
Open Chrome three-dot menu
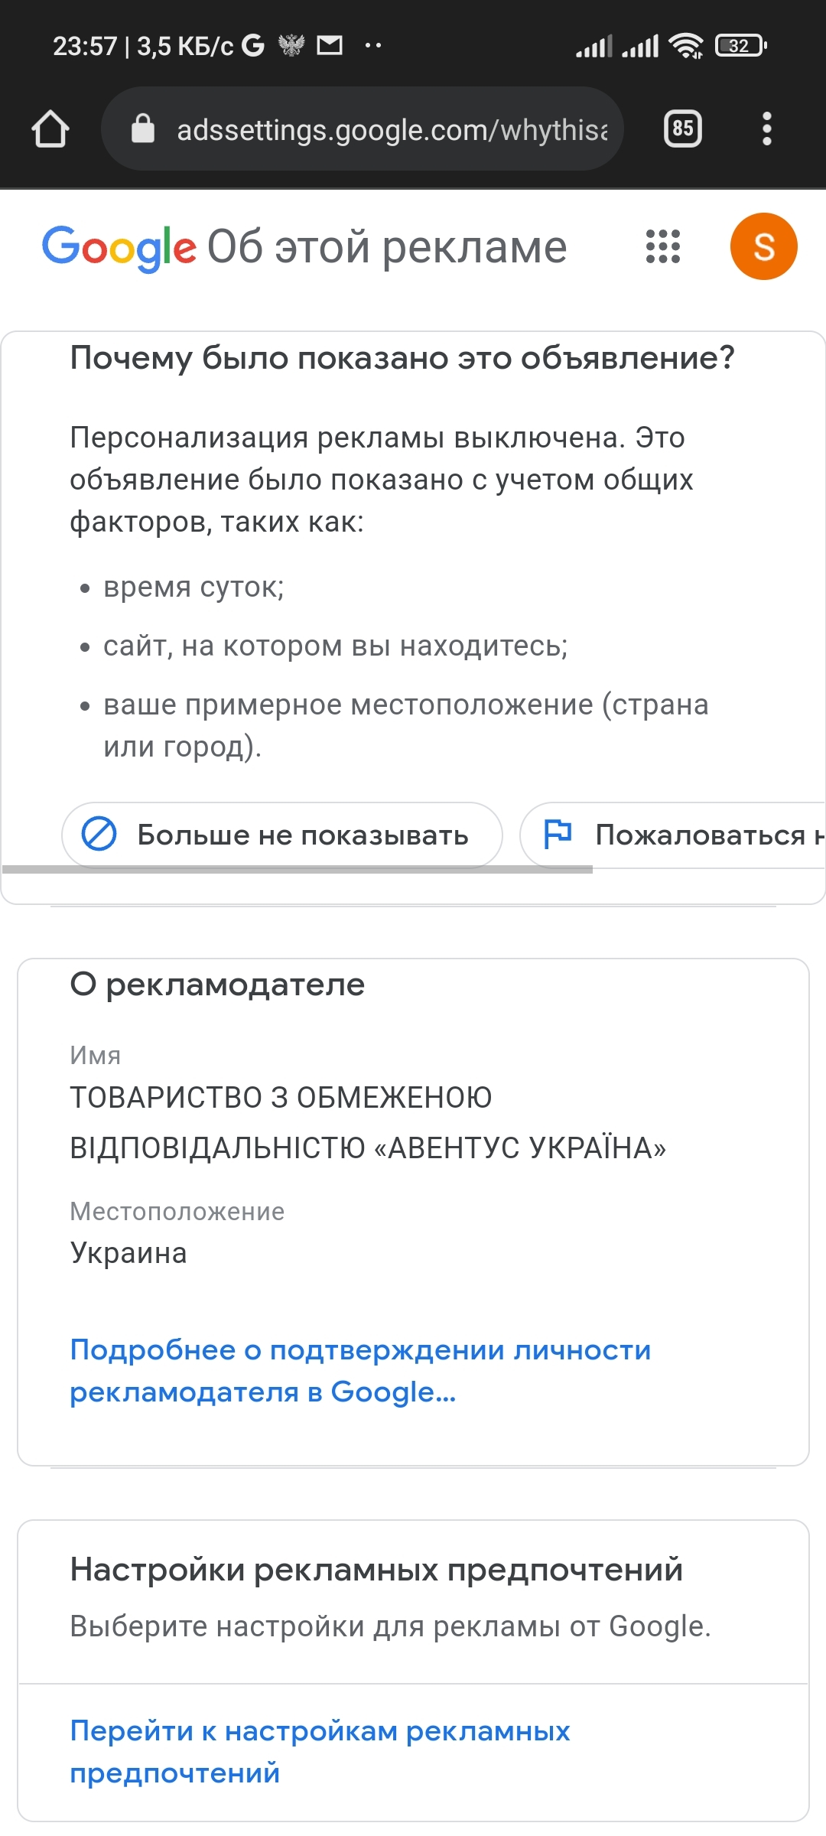[x=766, y=129]
